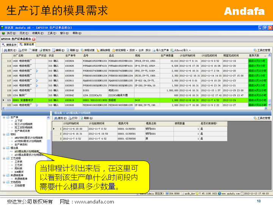Collapse the 工艺流程 tree node

4,158
